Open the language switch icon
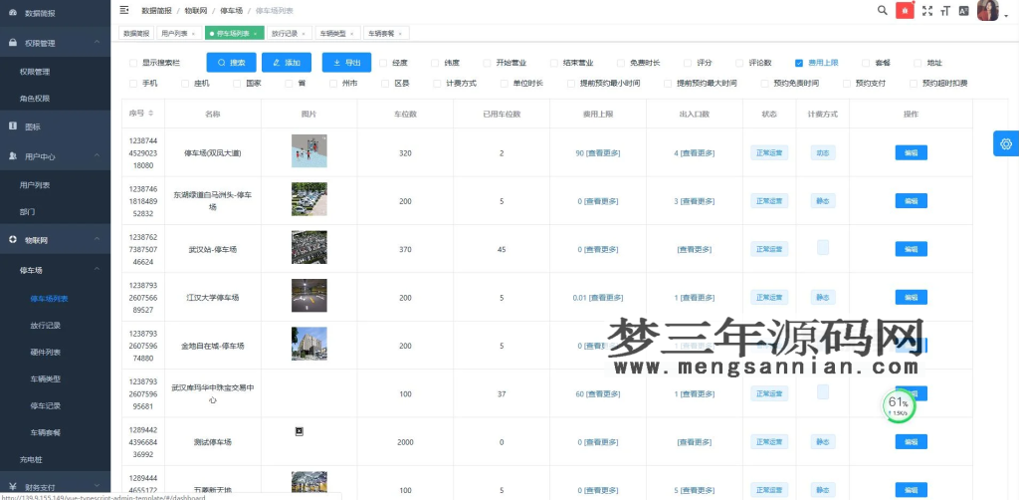Viewport: 1019px width, 500px height. click(x=963, y=10)
